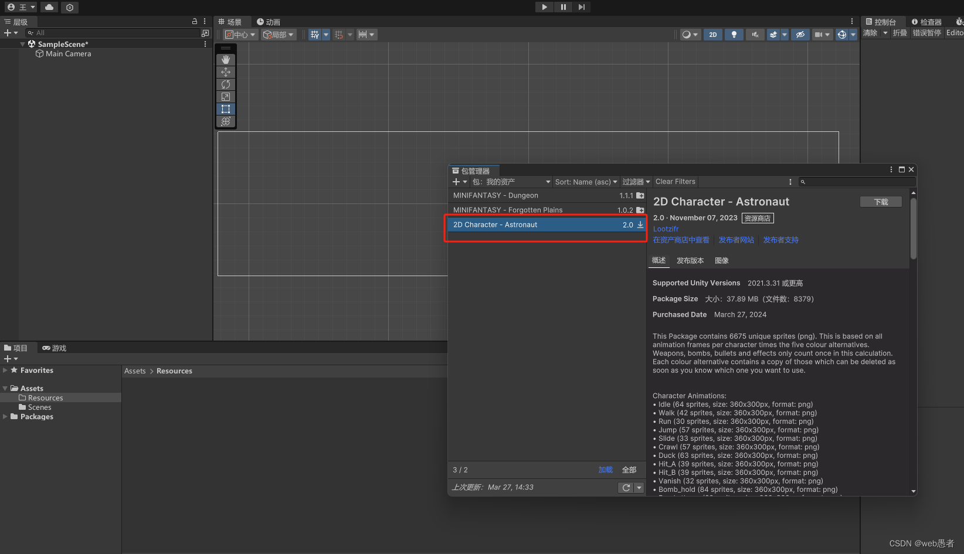This screenshot has height=554, width=964.
Task: Unmute scene audio via the speaker icon
Action: pyautogui.click(x=755, y=34)
